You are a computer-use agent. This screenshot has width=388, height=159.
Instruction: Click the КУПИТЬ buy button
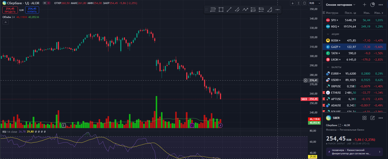click(x=32, y=10)
